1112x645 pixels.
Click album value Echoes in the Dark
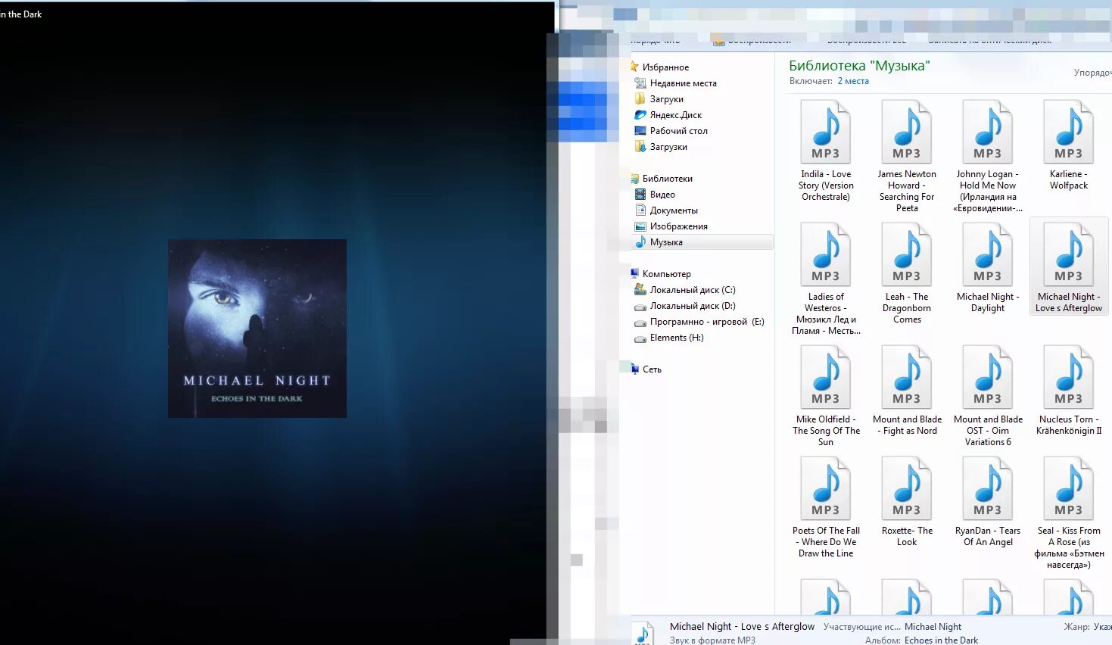point(941,640)
